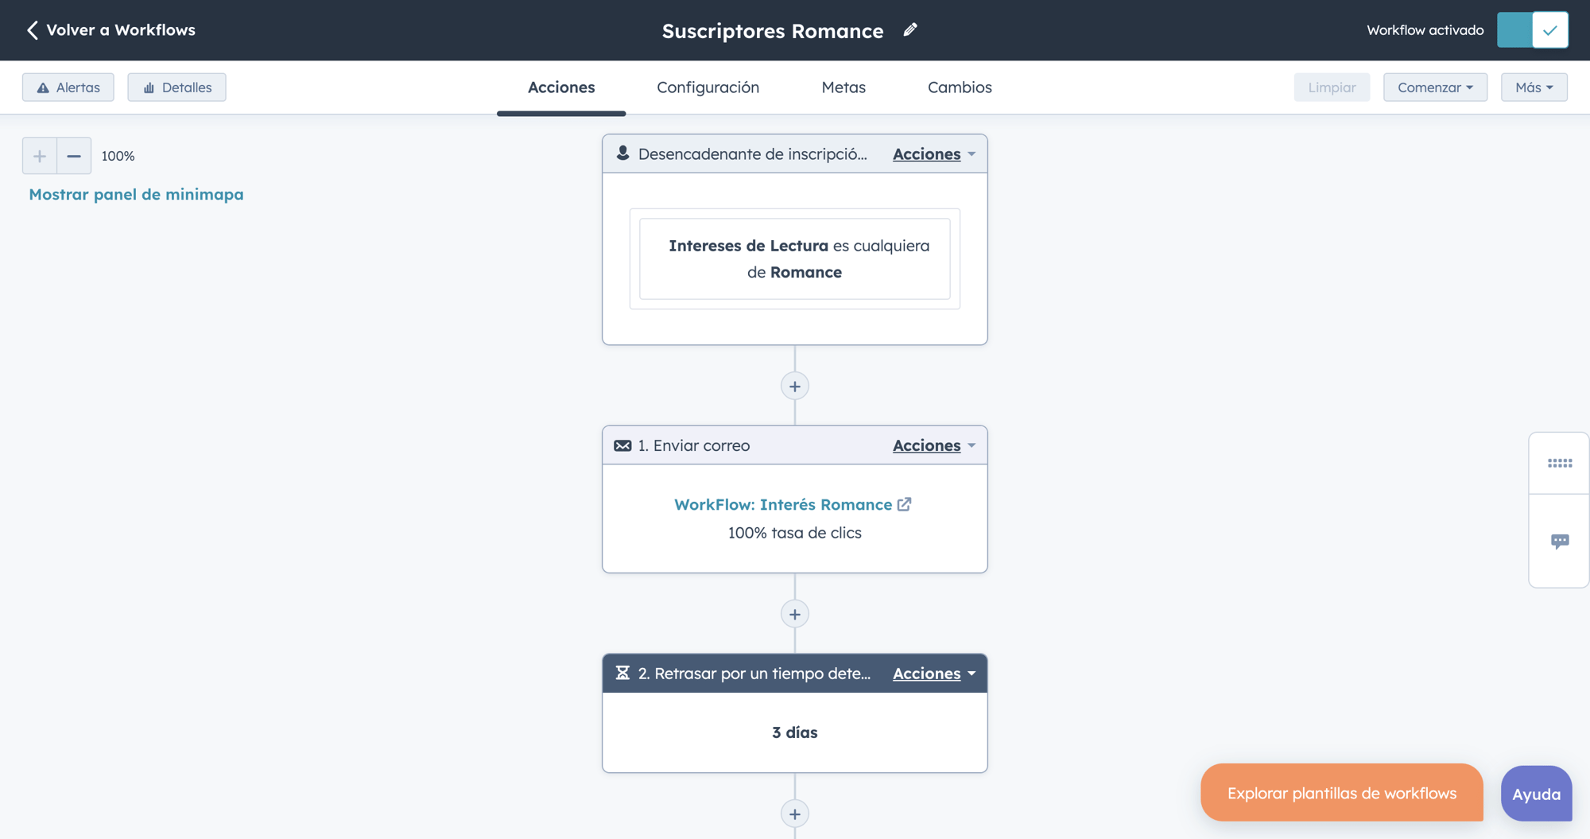Open the Alertas button
The width and height of the screenshot is (1590, 839).
pyautogui.click(x=68, y=87)
